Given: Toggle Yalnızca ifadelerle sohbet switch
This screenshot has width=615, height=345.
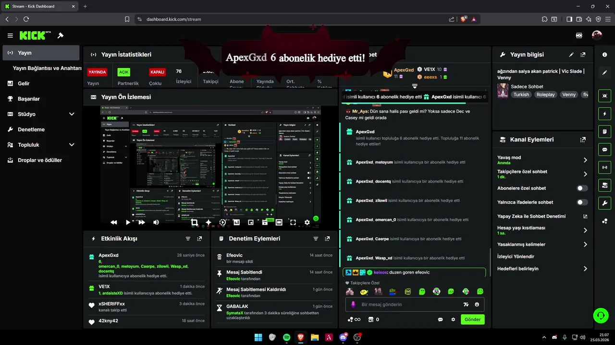Looking at the screenshot, I should point(582,202).
